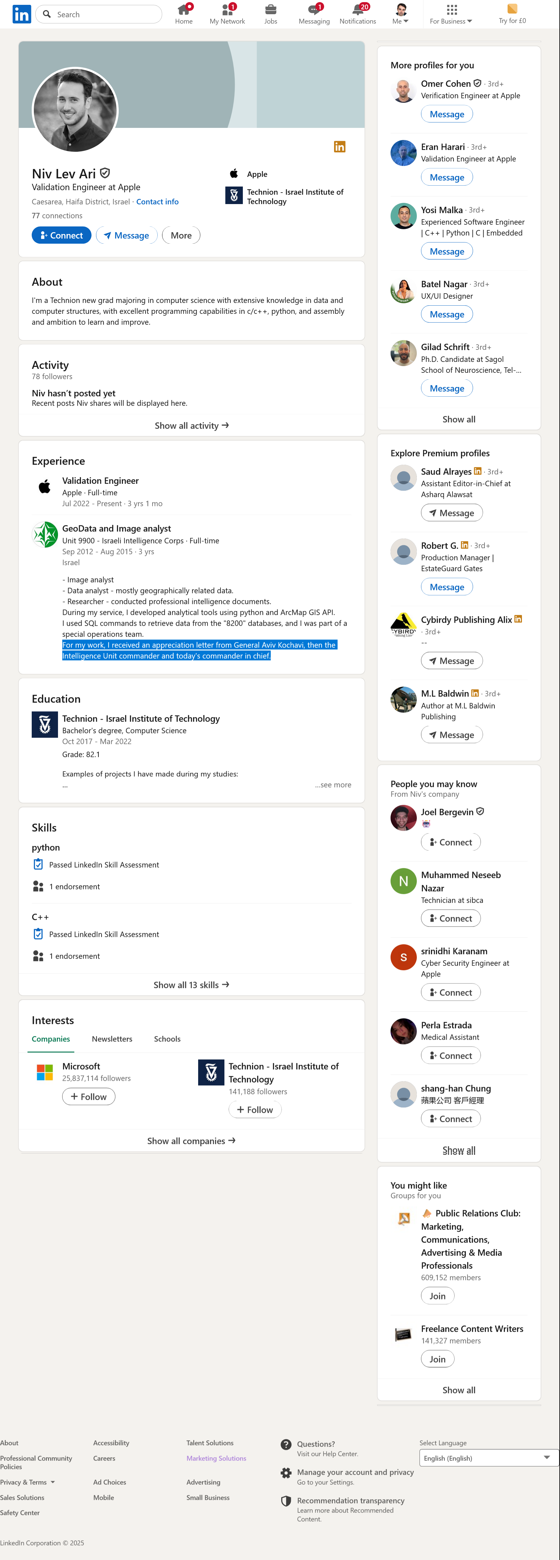Click the gold Premium badge on profile card
The height and width of the screenshot is (1560, 560).
(340, 147)
